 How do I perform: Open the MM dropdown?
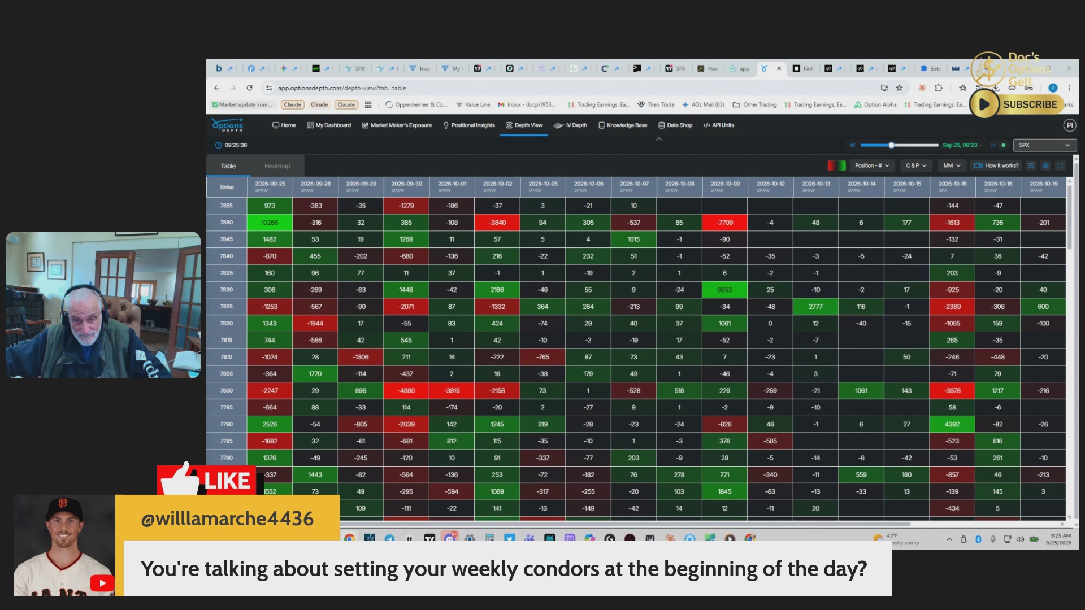pos(952,165)
